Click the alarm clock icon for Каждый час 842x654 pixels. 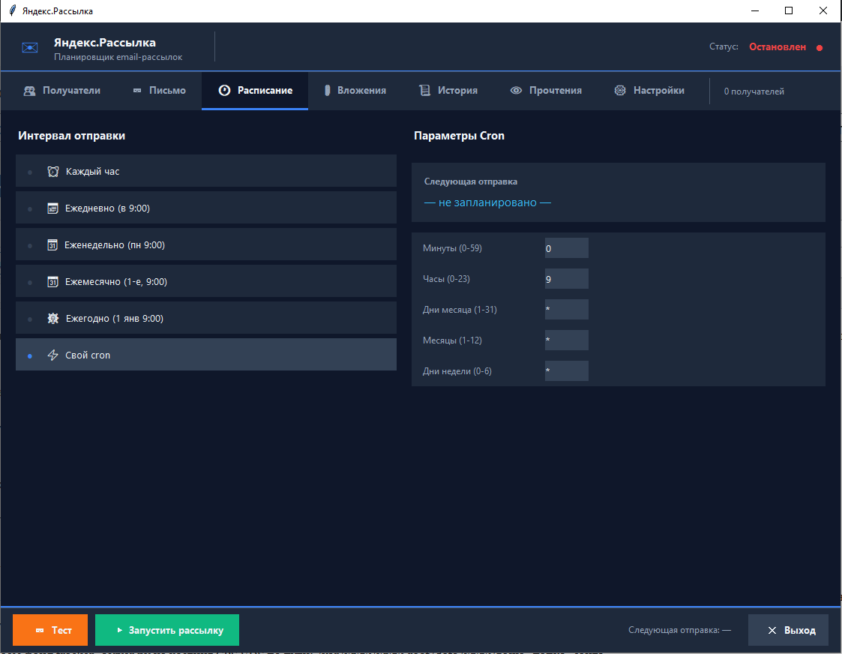[x=52, y=172]
